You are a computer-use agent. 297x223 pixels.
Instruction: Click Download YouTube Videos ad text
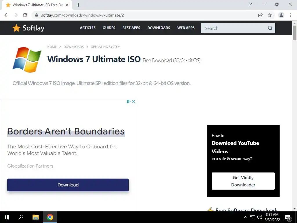[x=235, y=147]
